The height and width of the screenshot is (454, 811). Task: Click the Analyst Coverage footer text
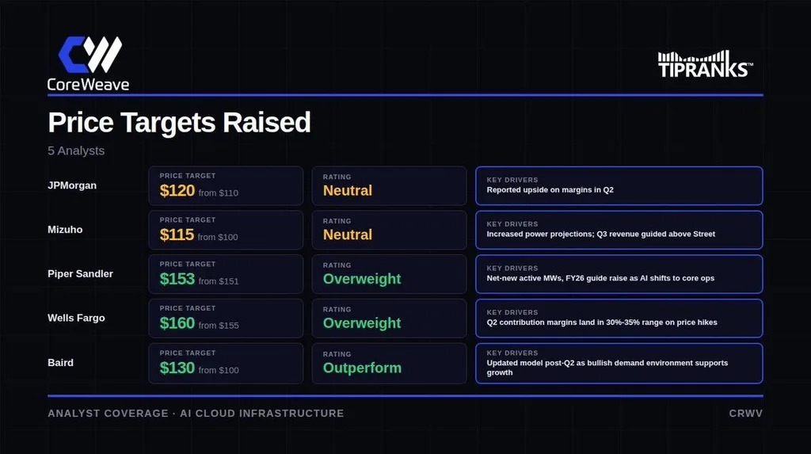click(x=196, y=413)
